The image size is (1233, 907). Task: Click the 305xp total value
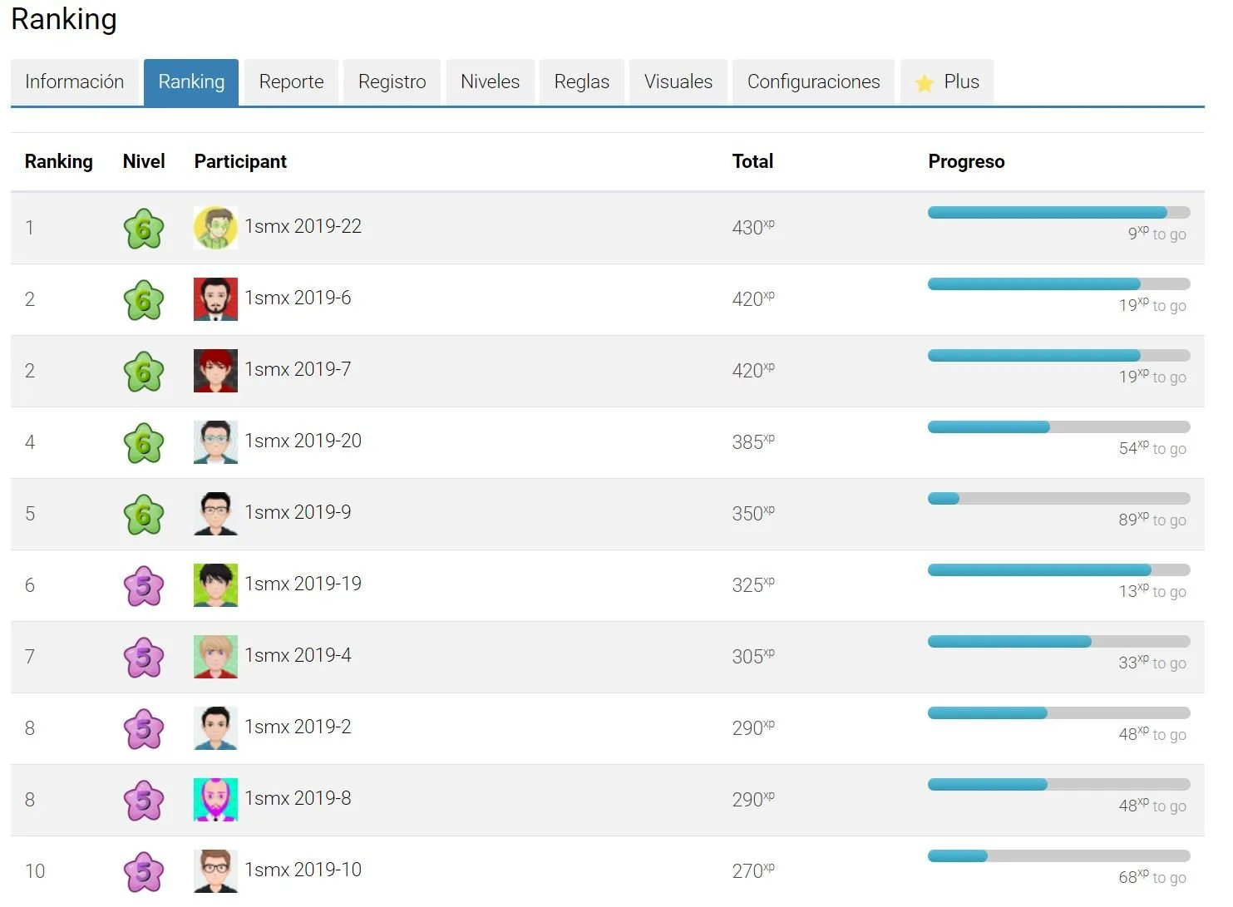pos(753,656)
